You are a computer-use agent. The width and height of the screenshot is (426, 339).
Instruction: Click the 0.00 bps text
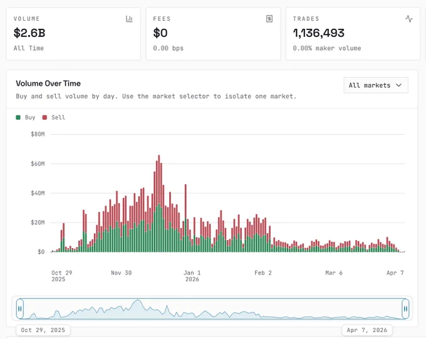(x=168, y=48)
